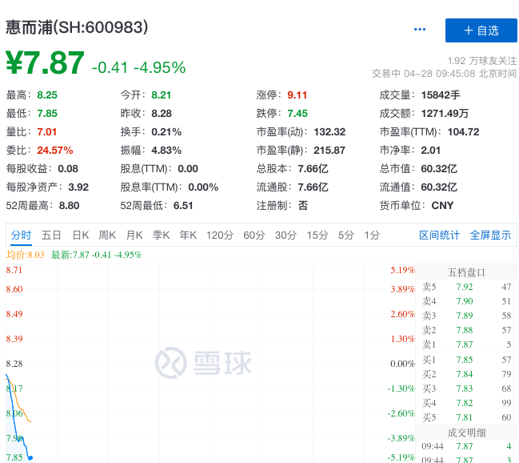This screenshot has height=463, width=519.
Task: Click the 货币单位 value CNY
Action: pyautogui.click(x=442, y=206)
